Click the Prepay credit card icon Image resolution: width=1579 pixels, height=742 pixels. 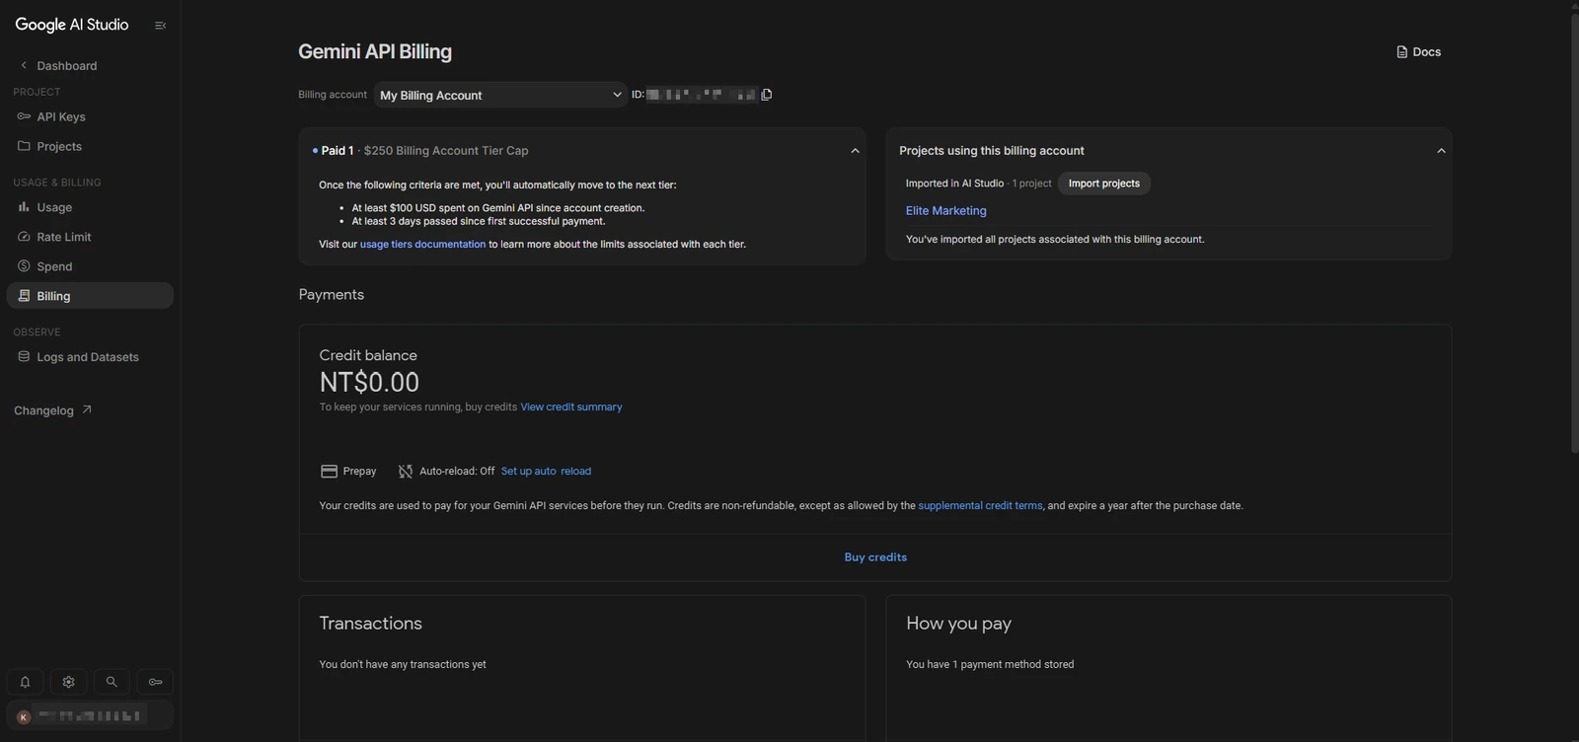coord(330,472)
